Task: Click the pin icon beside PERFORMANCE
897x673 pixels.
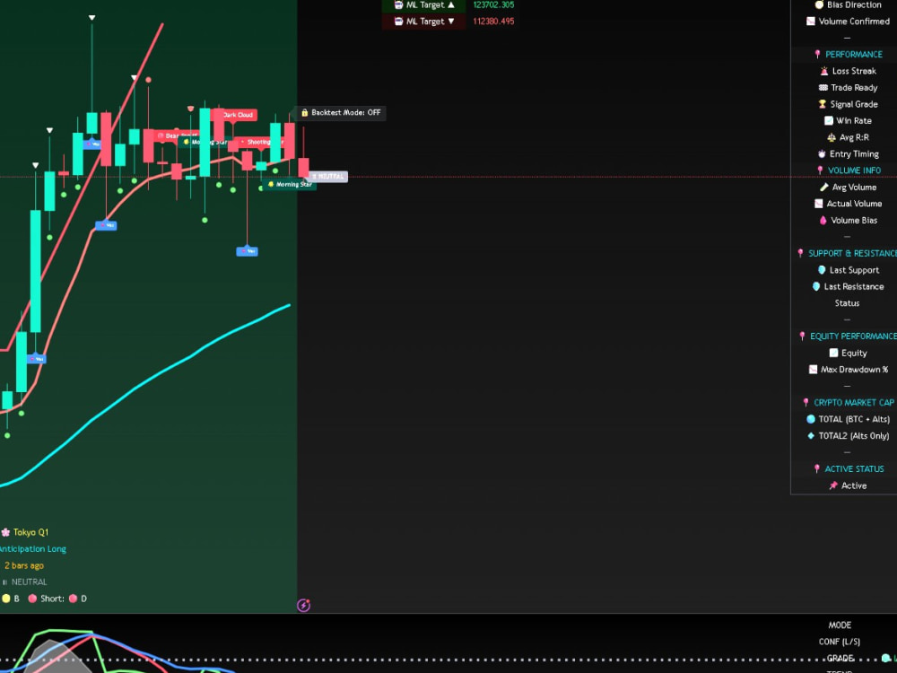Action: [x=817, y=55]
